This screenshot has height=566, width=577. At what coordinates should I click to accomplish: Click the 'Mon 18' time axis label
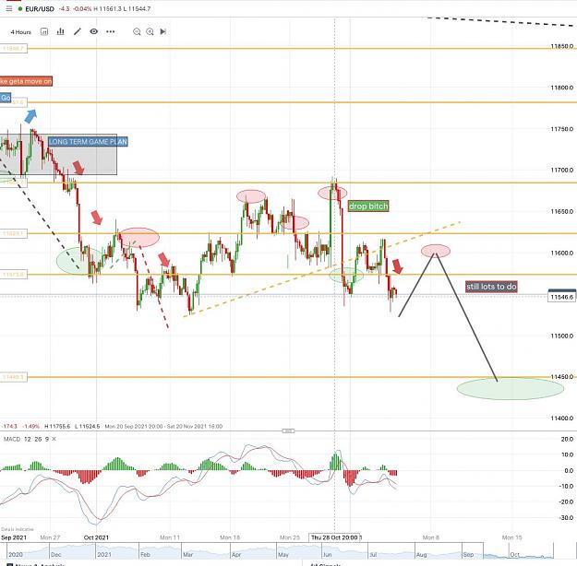pyautogui.click(x=230, y=537)
